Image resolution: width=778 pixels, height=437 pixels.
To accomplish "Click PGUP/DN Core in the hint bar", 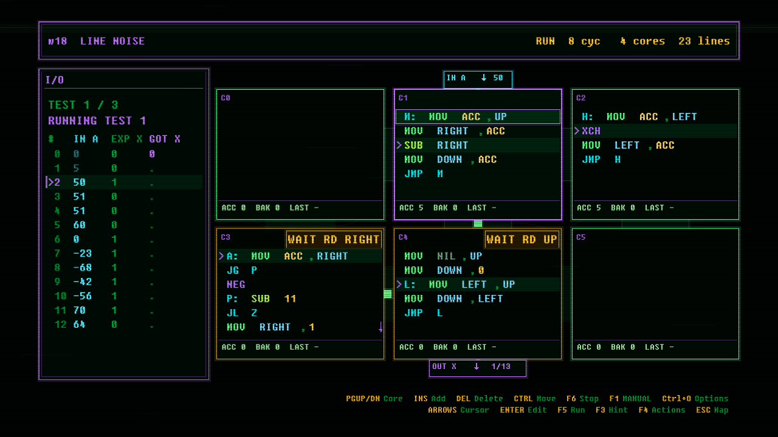I will pyautogui.click(x=374, y=399).
